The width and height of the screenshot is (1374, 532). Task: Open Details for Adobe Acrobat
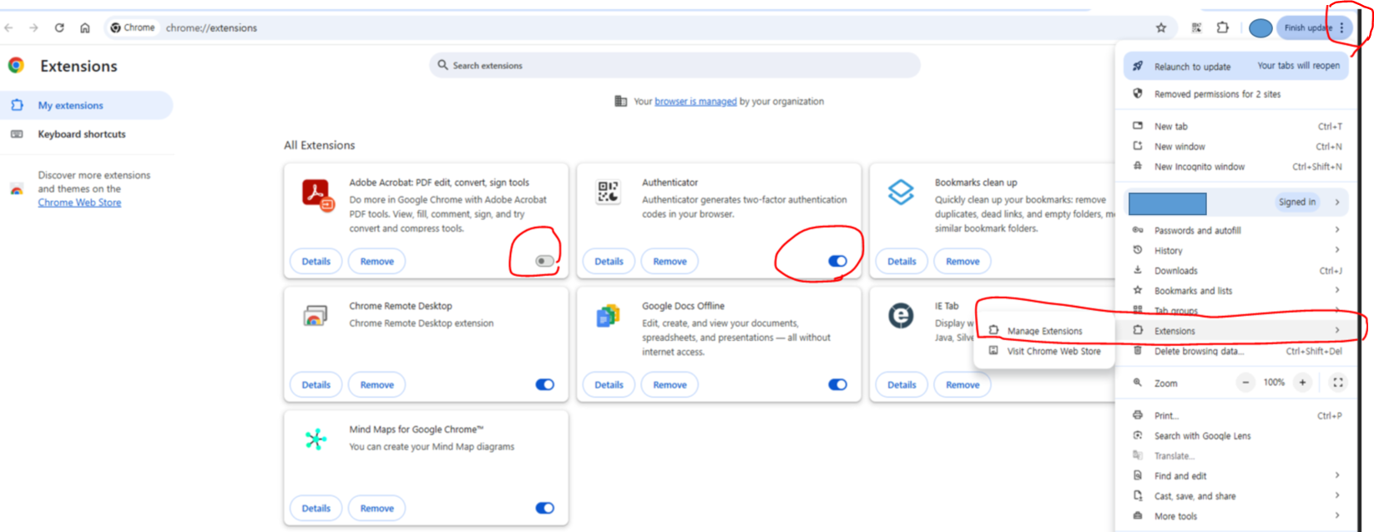click(316, 261)
